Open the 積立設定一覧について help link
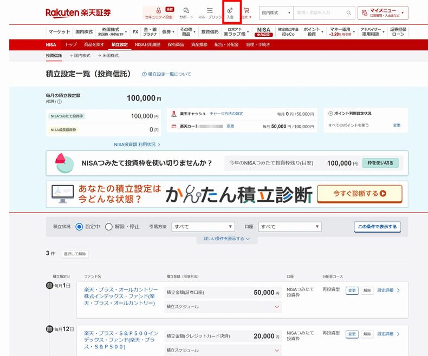428x356 pixels. click(166, 74)
